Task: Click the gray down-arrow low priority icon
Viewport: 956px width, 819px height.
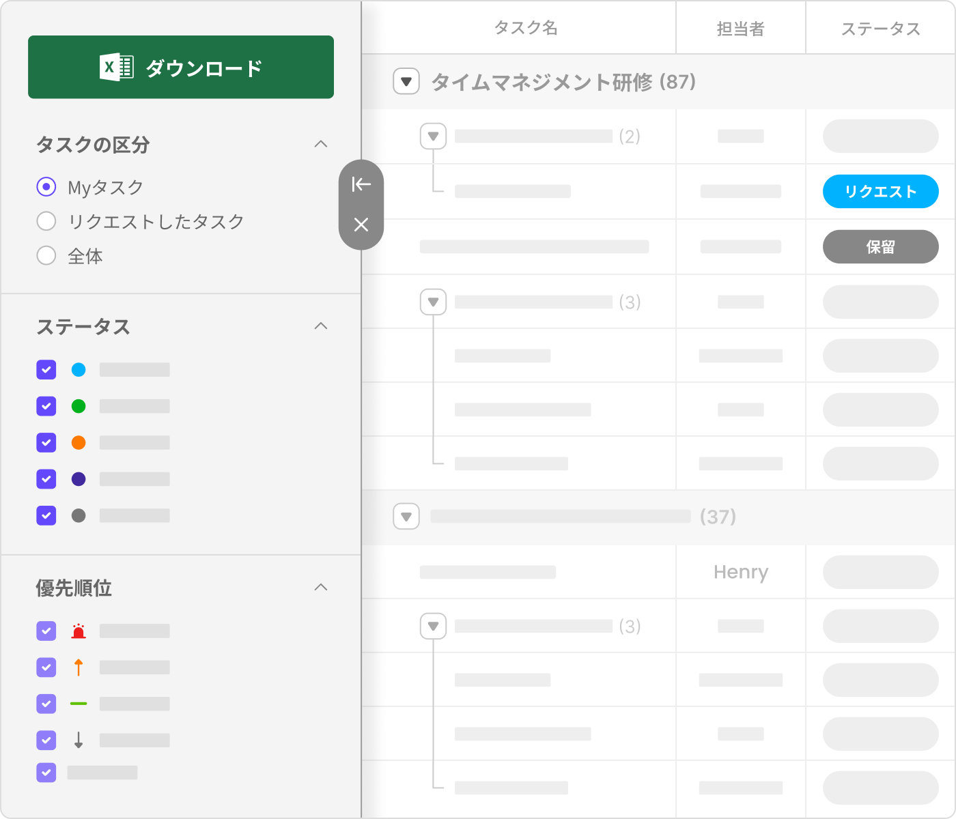Action: coord(79,740)
